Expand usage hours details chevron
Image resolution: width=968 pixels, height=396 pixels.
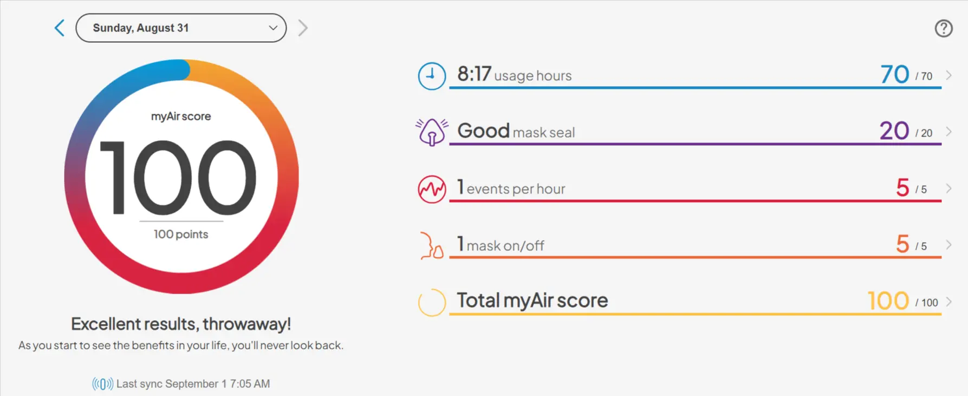[948, 75]
